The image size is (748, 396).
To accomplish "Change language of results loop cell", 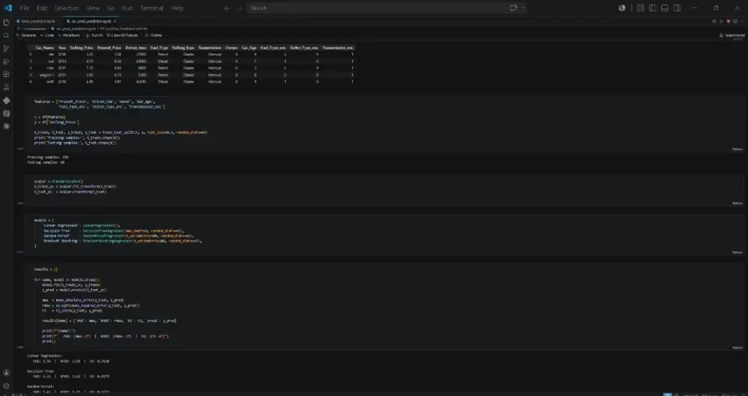I will click(x=738, y=348).
